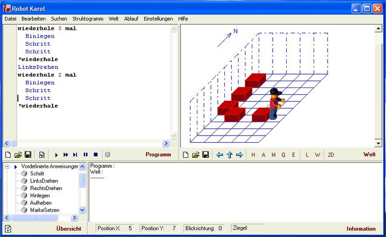Click the H button to lay a brick

(x=254, y=155)
